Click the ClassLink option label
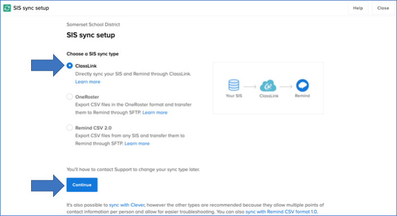This screenshot has height=216, width=397. [86, 66]
